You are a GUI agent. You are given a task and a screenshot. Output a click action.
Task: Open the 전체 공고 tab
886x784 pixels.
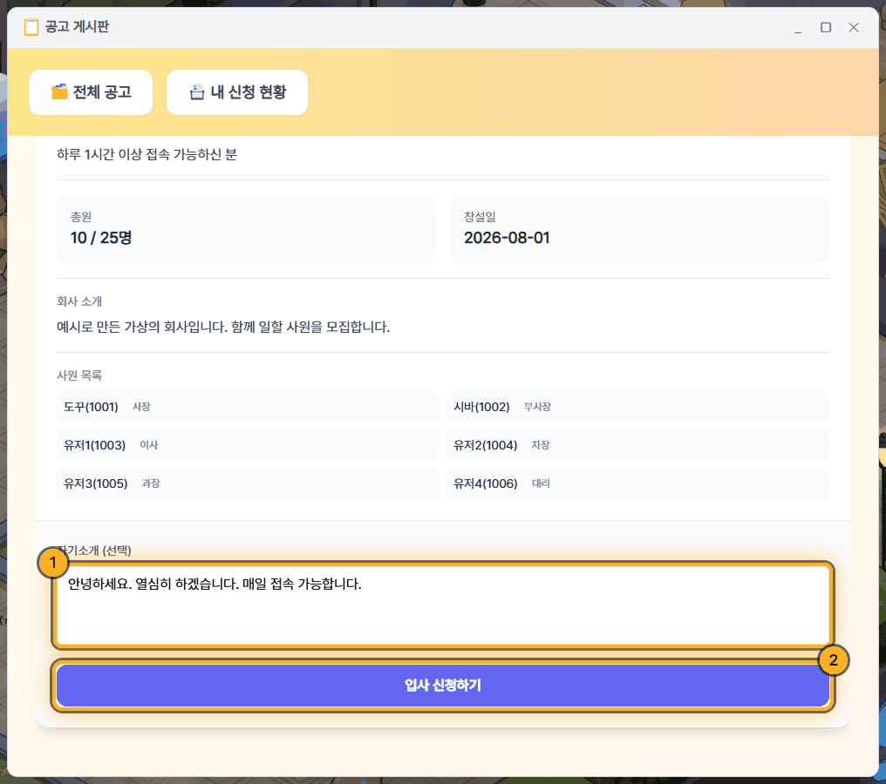click(91, 92)
